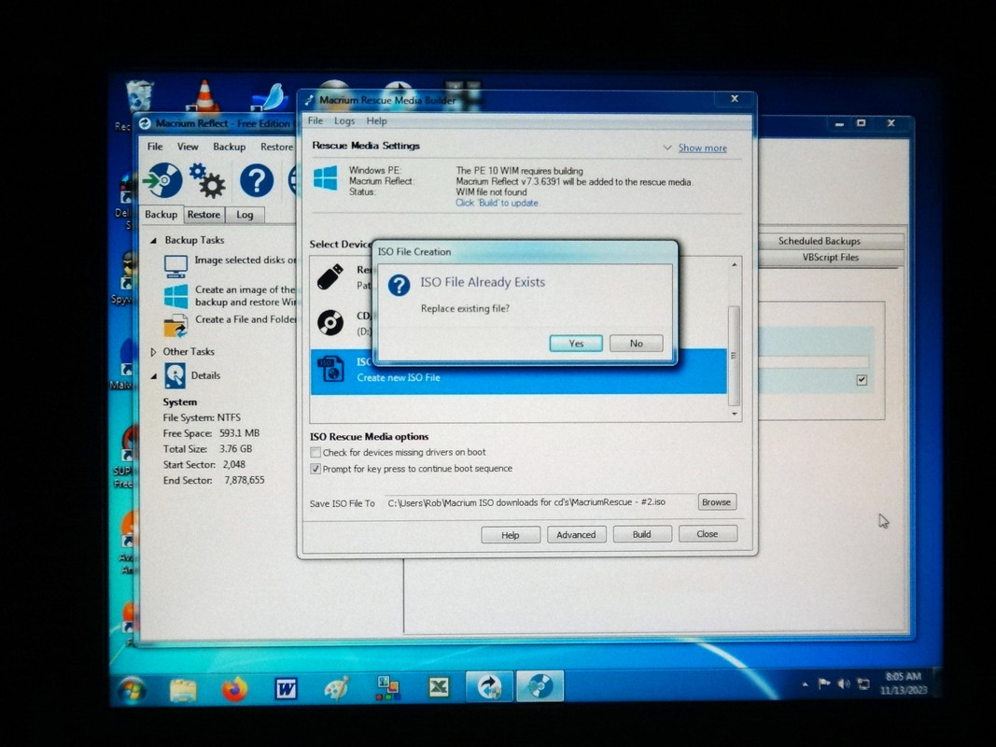Click Macrium Reflect taskbar icon
996x747 pixels.
(489, 686)
